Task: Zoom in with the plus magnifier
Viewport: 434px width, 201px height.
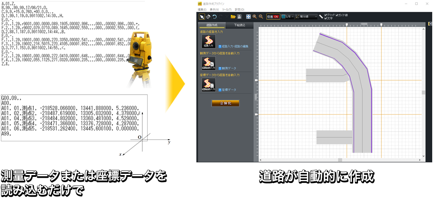Action: [255, 17]
